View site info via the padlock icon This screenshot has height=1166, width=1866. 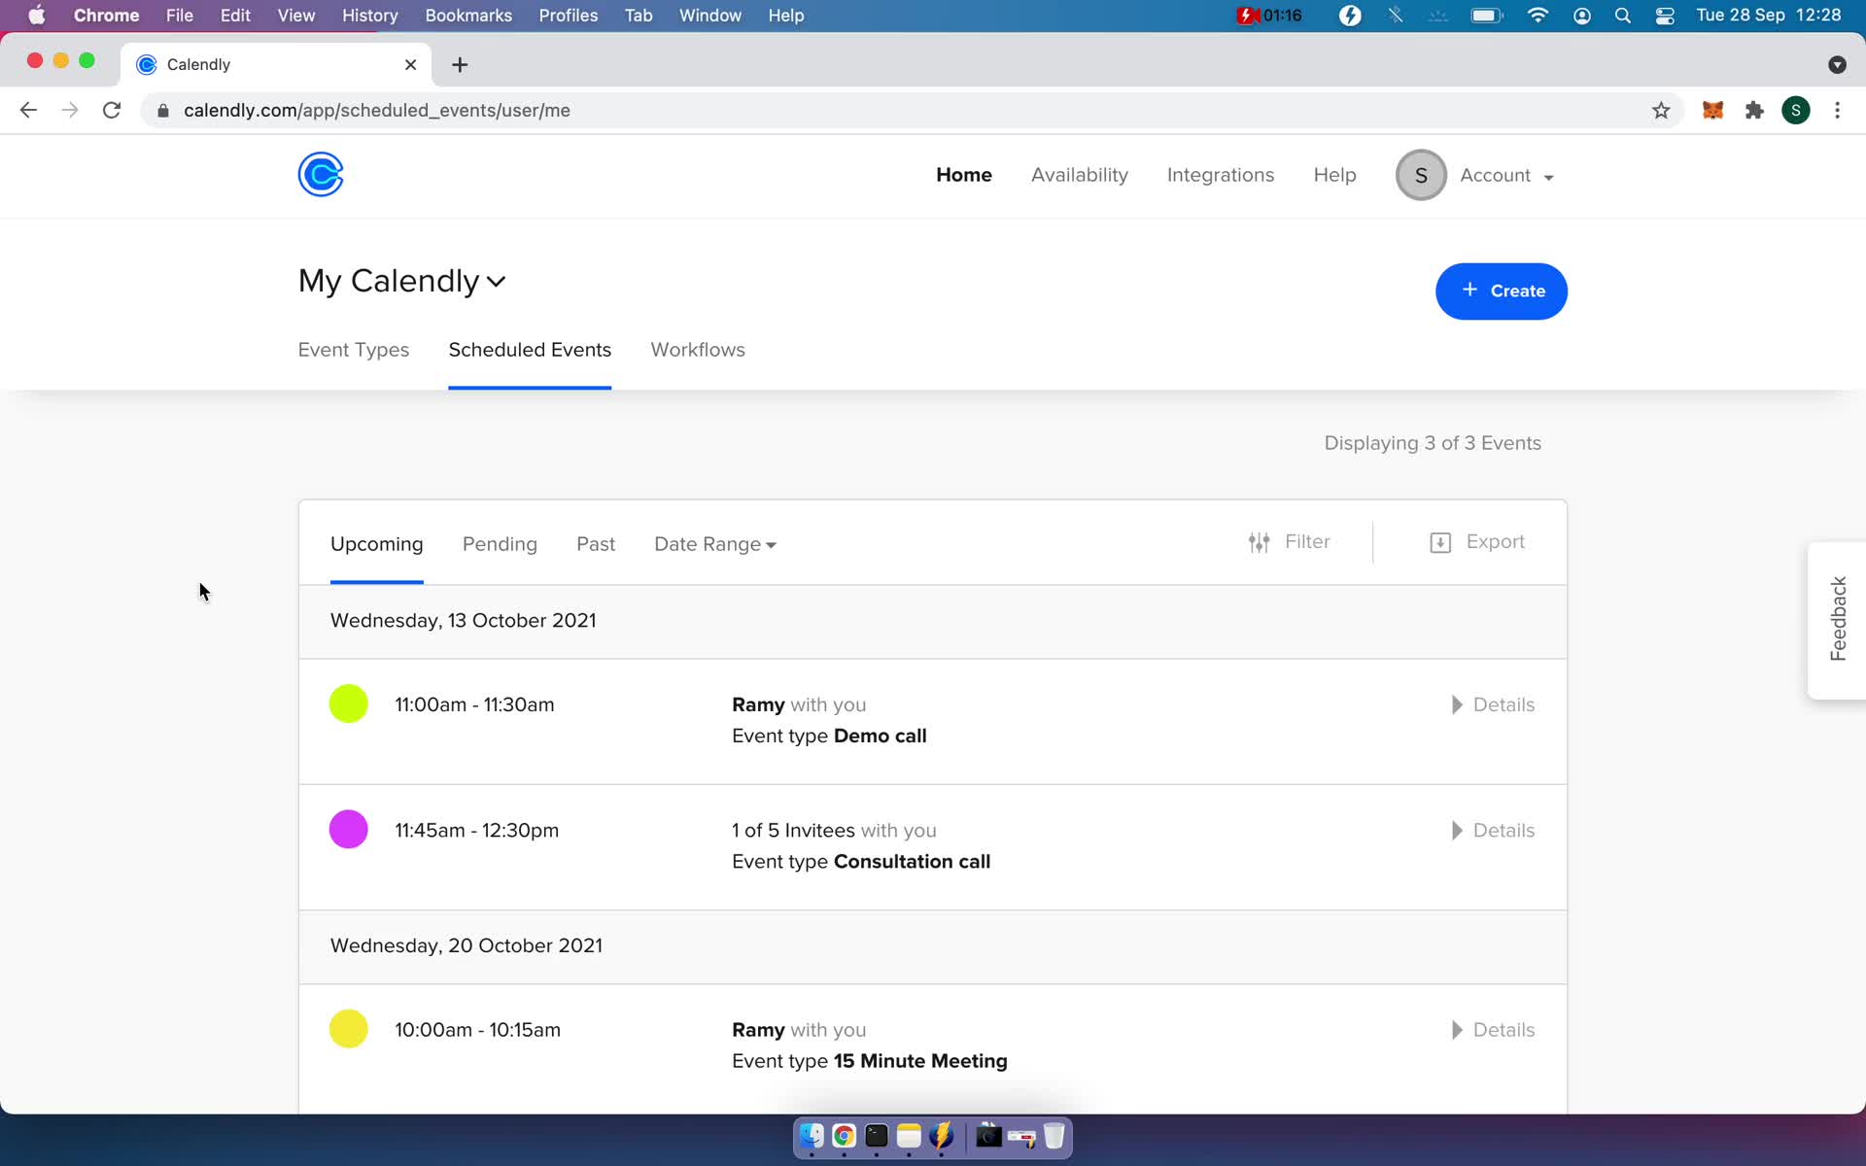point(163,111)
